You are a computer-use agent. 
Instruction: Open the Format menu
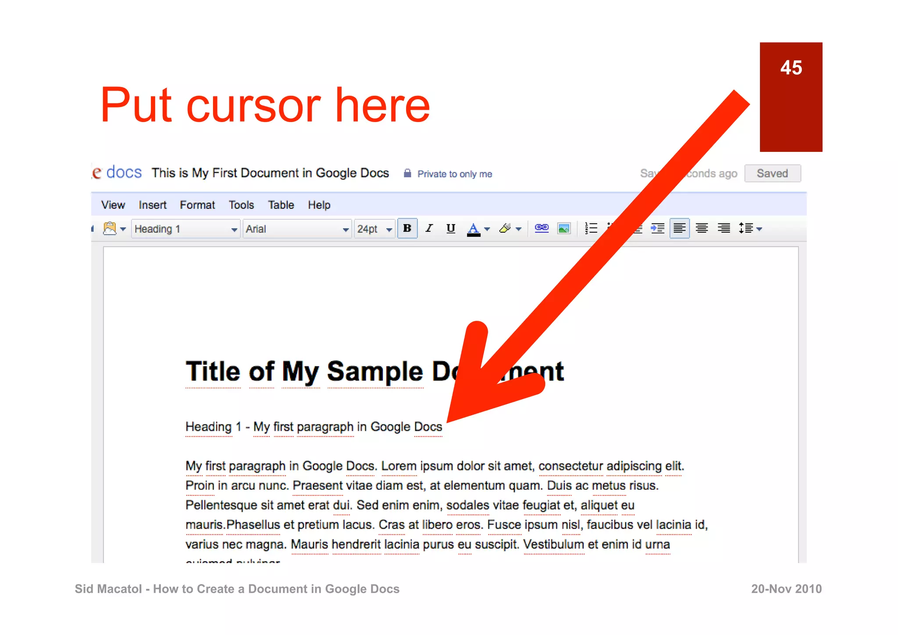pos(197,205)
